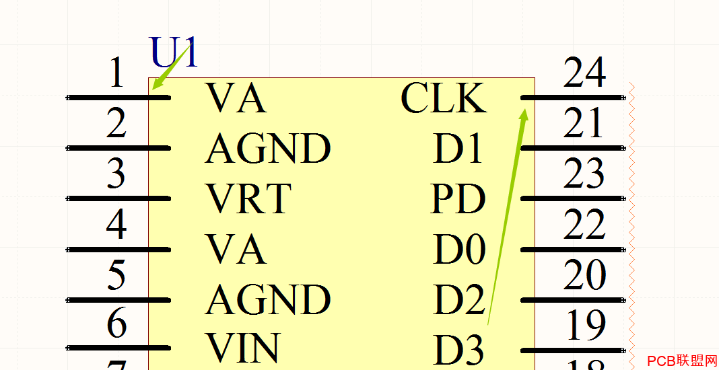Image resolution: width=719 pixels, height=370 pixels.
Task: Select the D2 pin name
Action: coord(459,300)
